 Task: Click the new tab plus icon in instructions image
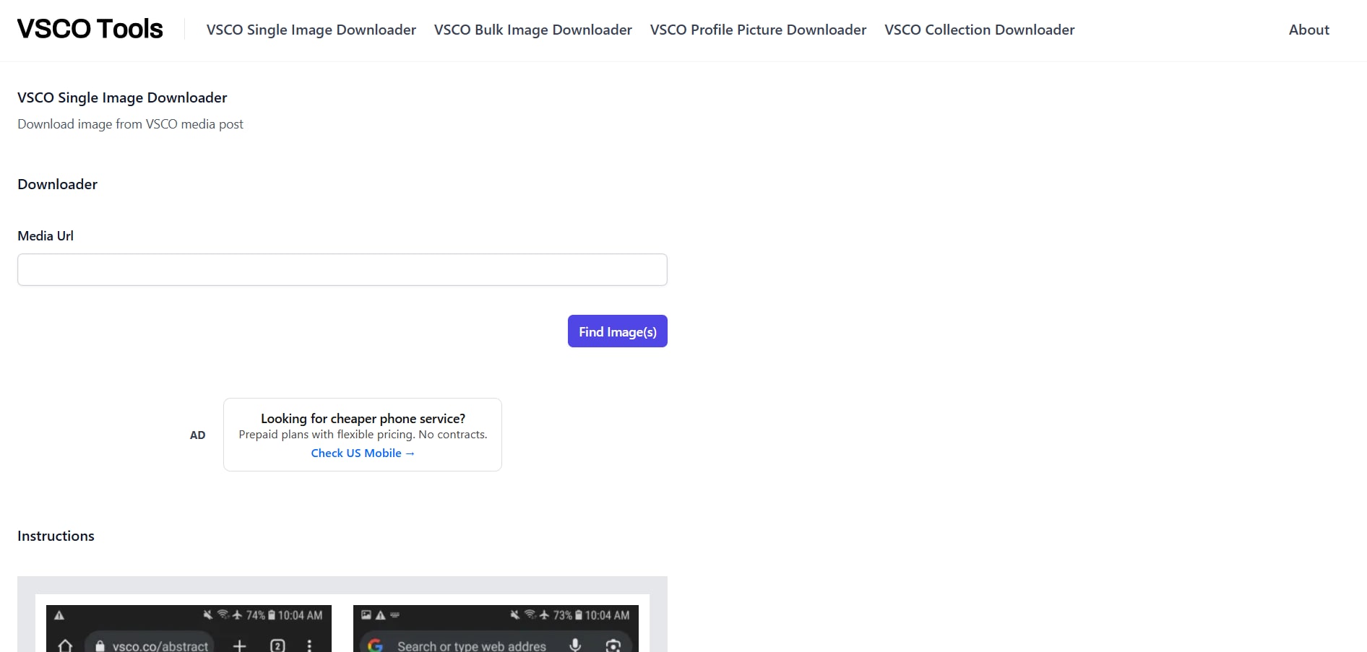click(239, 646)
